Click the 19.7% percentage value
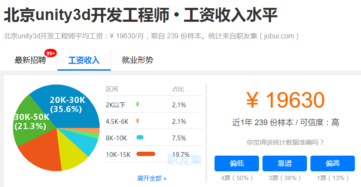The width and height of the screenshot is (361, 187). (181, 155)
